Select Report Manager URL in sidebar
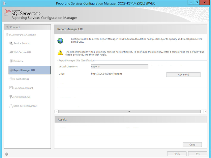Screen dimensions: 211x158 tap(30, 70)
